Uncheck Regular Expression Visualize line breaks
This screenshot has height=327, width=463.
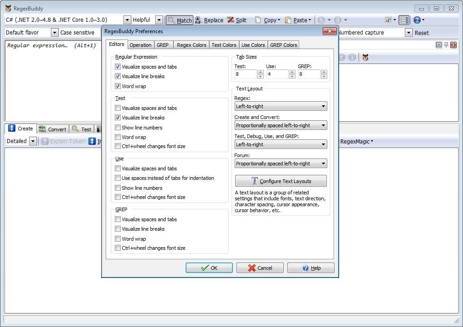118,76
